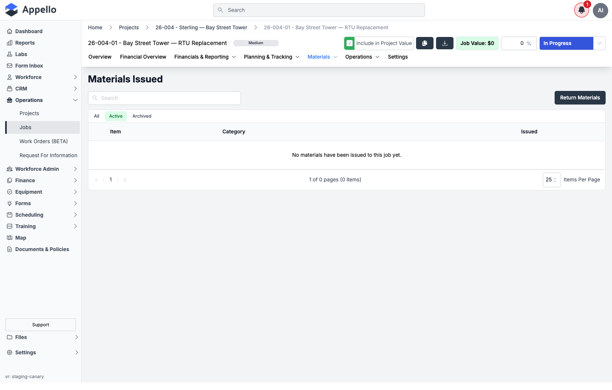Image resolution: width=612 pixels, height=390 pixels.
Task: Open the In Progress status dropdown arrow
Action: click(599, 43)
